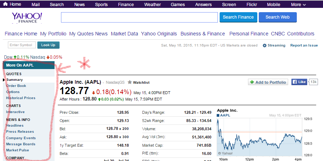This screenshot has height=161, width=323.
Task: Click the Volume value 38,208,034
Action: (x=202, y=129)
